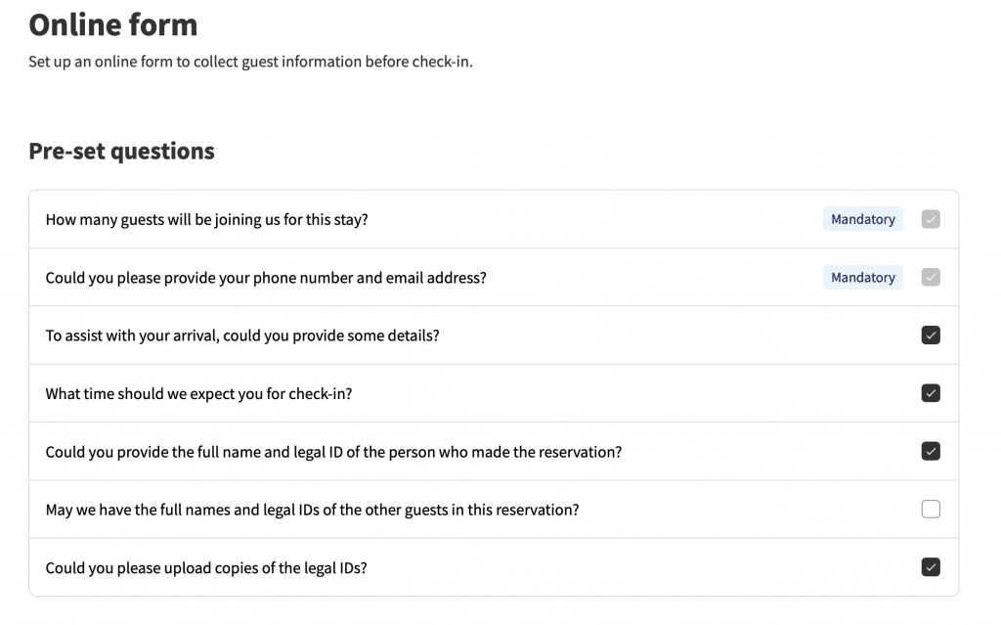Click the Mandatory badge on phone and email row
This screenshot has width=1001, height=625.
pyautogui.click(x=862, y=278)
